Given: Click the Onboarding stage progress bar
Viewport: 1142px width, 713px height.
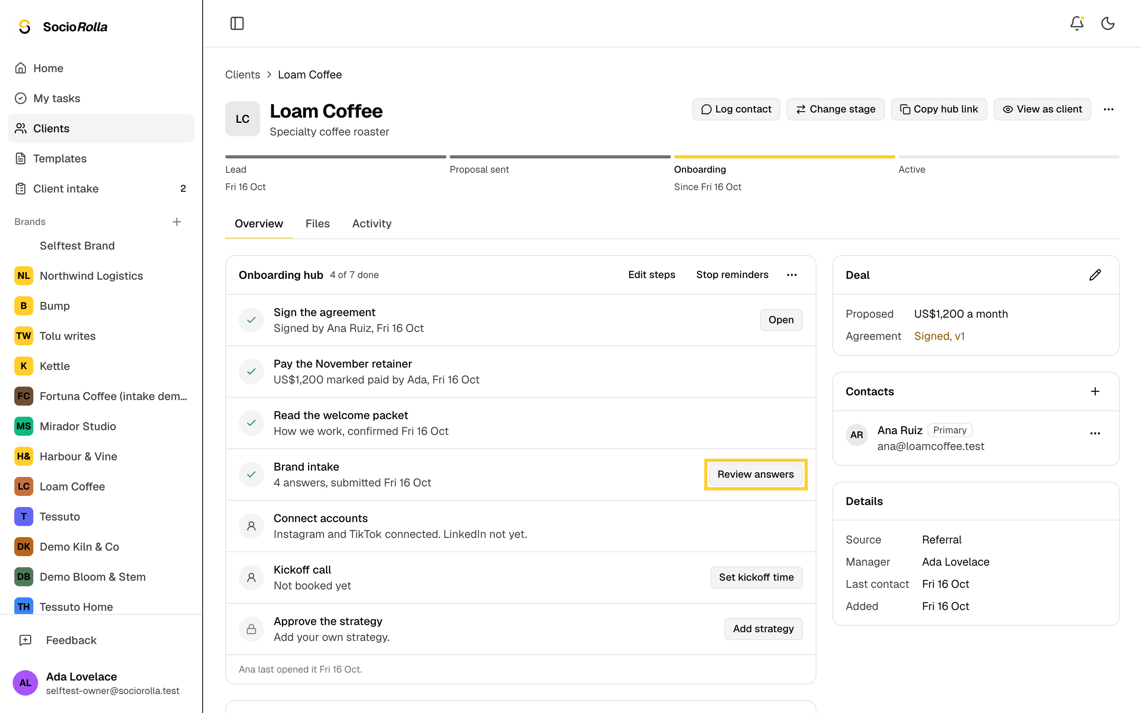Looking at the screenshot, I should click(x=784, y=156).
